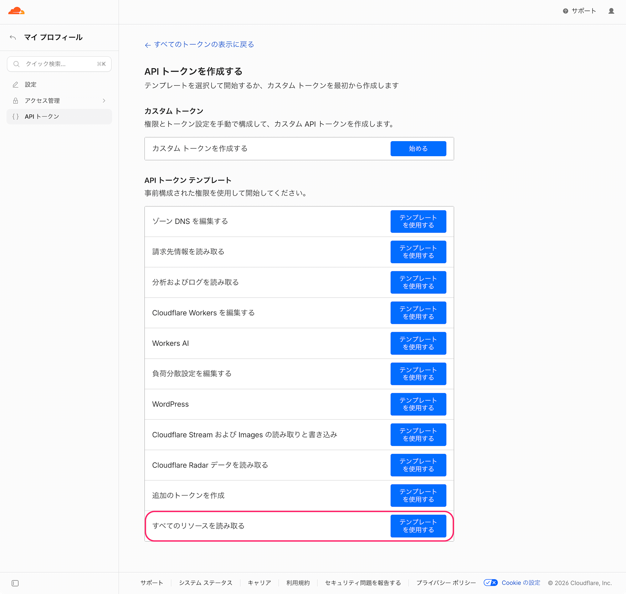Click the カスタム トークン section heading
The height and width of the screenshot is (594, 626).
[x=174, y=111]
